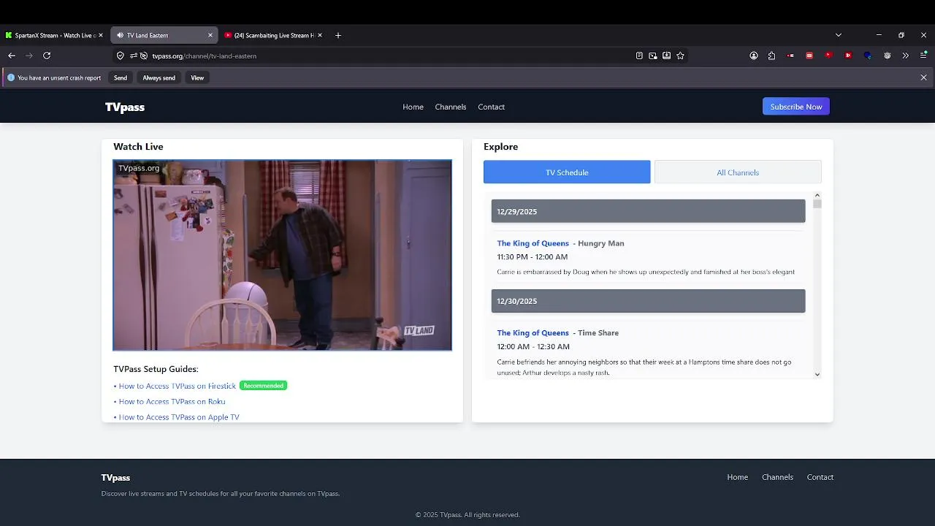Bookmark this page with the star icon

tap(681, 56)
